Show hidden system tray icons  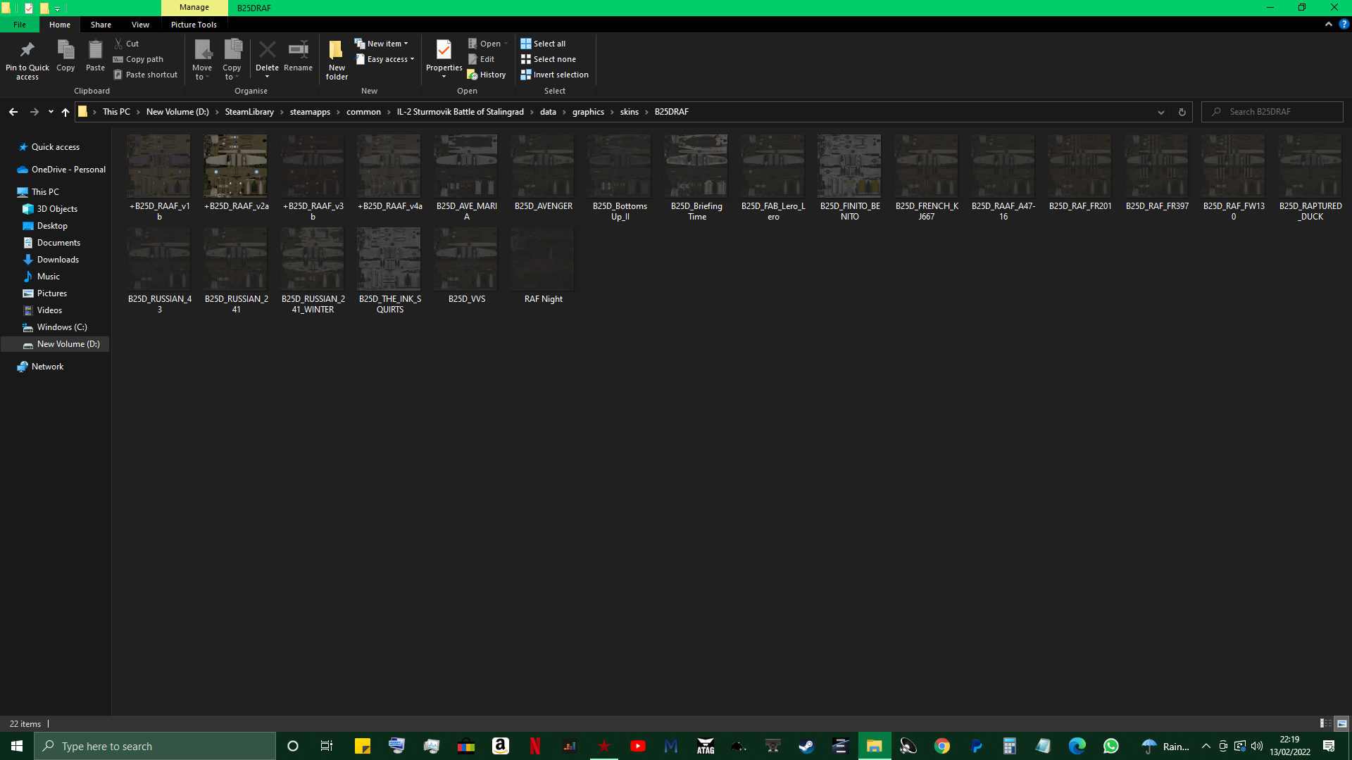click(1206, 746)
